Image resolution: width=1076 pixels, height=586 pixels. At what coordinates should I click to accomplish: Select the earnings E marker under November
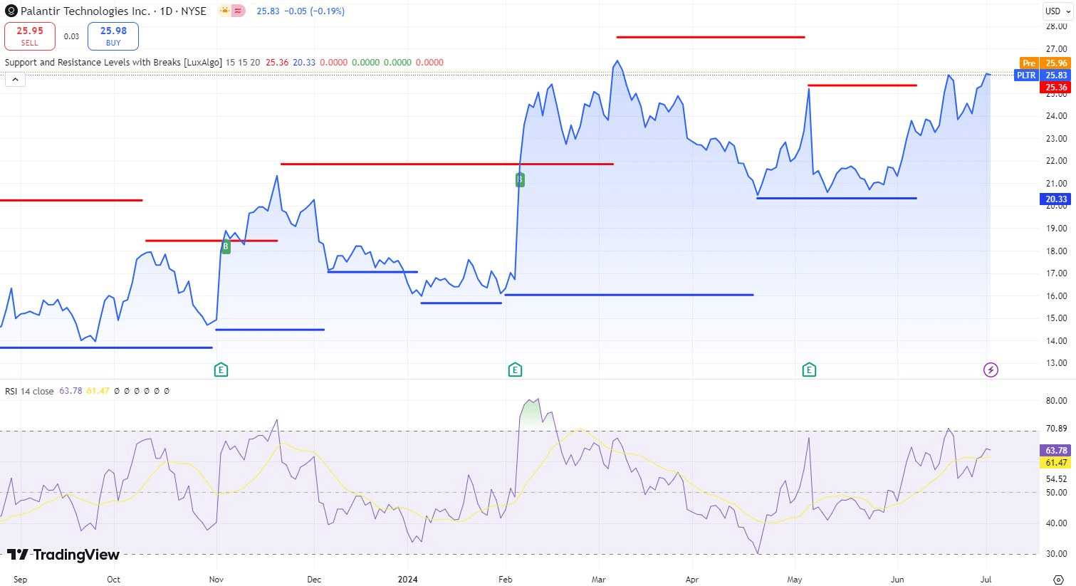click(x=221, y=370)
